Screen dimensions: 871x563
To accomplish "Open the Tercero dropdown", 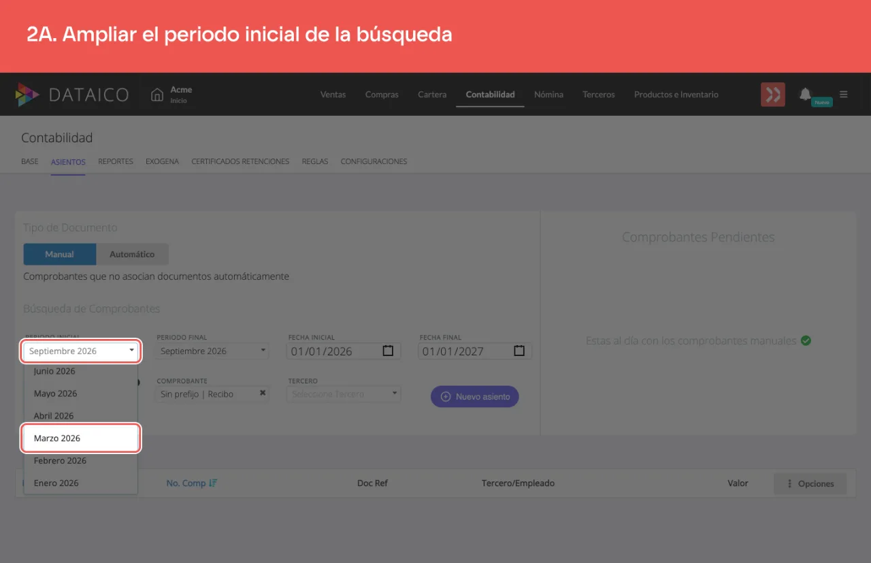I will coord(344,394).
